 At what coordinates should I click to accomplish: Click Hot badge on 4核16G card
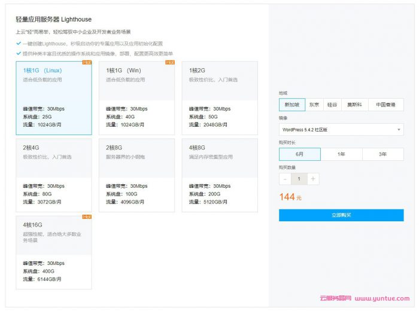(87, 217)
